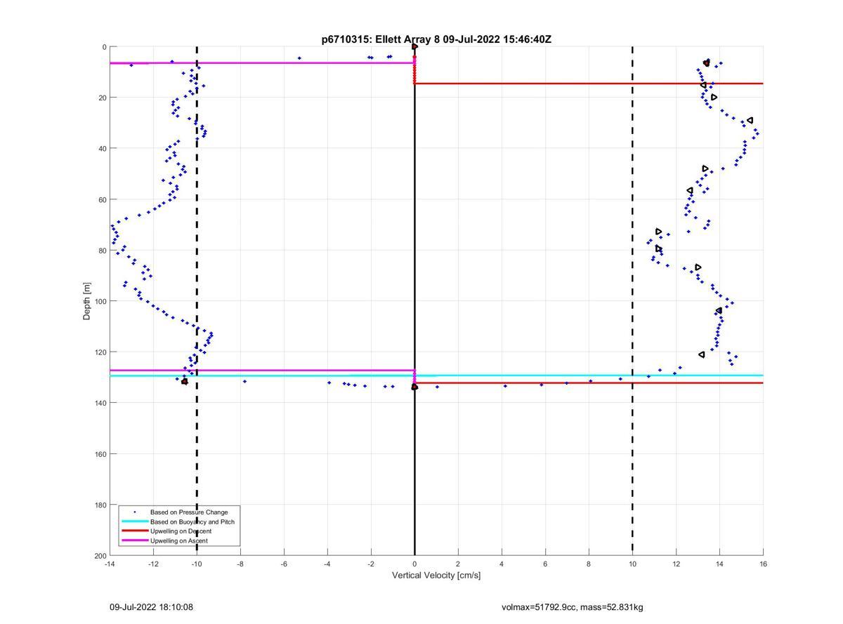843x624 pixels.
Task: Click the x-axis tick label '10'
Action: (632, 564)
